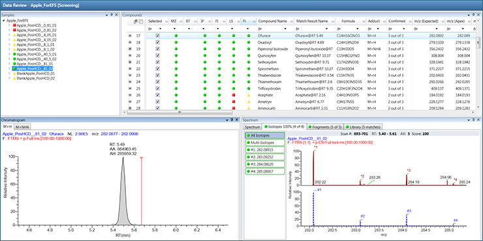This screenshot has height=241, width=483.
Task: Toggle Selected checkbox for Oxadixyl
Action: [158, 42]
